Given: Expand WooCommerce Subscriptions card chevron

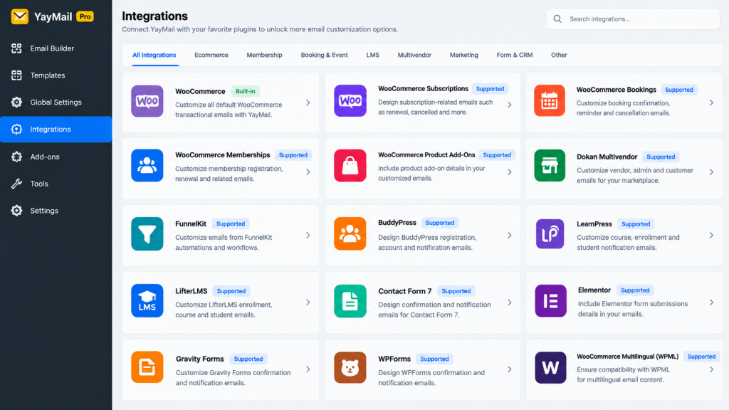Looking at the screenshot, I should click(510, 105).
